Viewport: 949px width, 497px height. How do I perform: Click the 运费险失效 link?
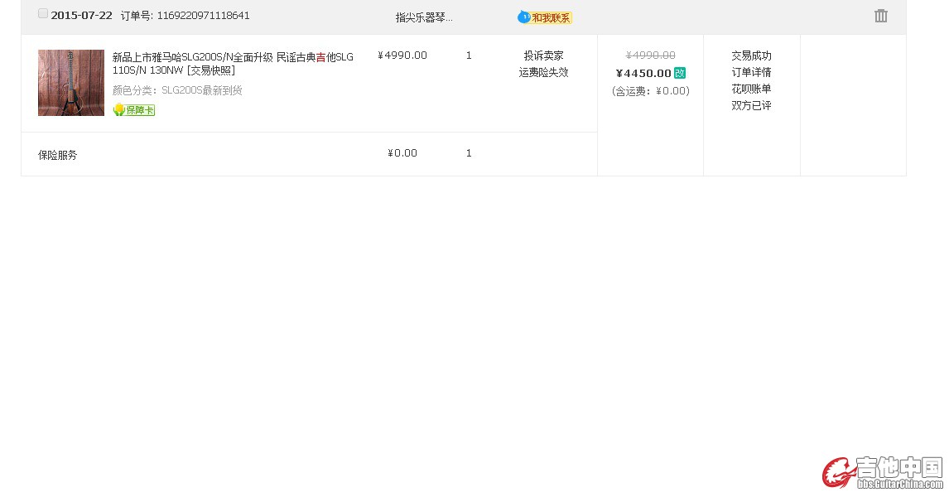pyautogui.click(x=543, y=72)
